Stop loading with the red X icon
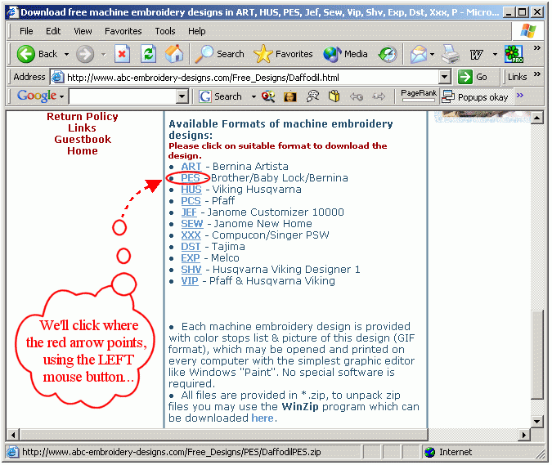Screen dimensions: 552x465 coord(122,54)
